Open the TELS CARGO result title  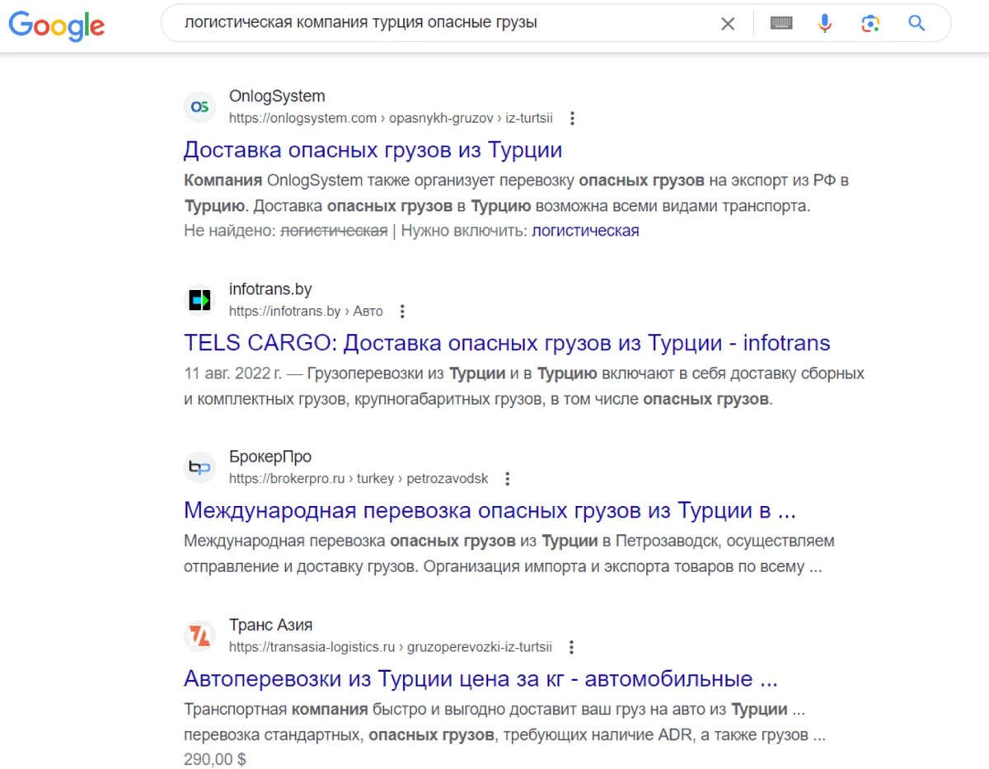[x=507, y=343]
